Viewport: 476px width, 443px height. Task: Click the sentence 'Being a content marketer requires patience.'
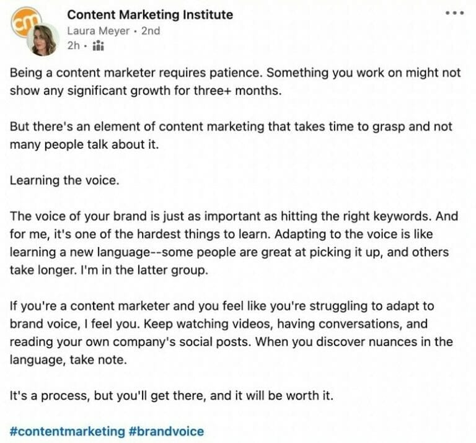click(136, 73)
